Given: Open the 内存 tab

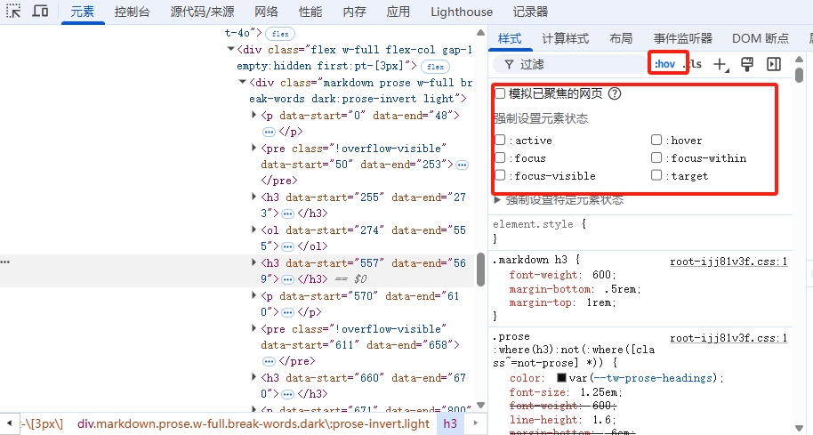Looking at the screenshot, I should (354, 12).
